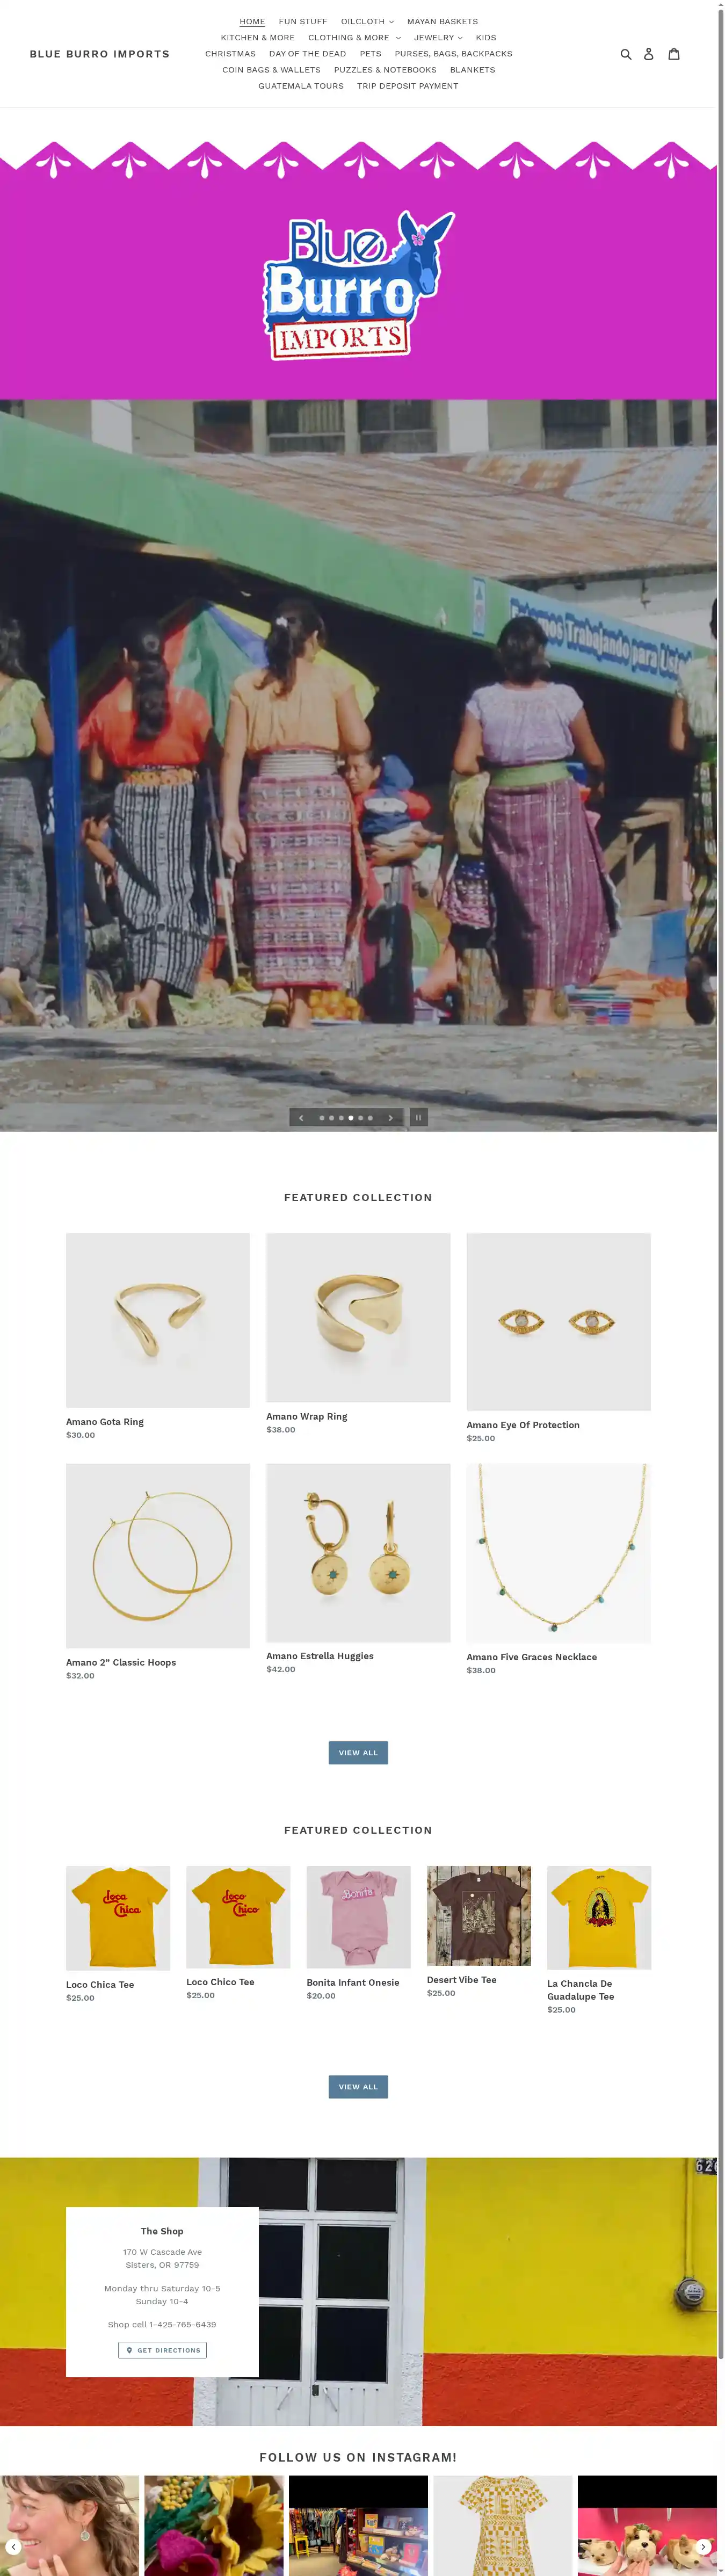Select the last slideshow dot
Viewport: 725px width, 2576px height.
point(370,1118)
